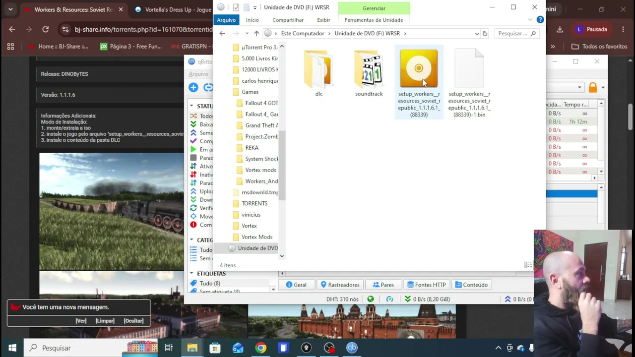This screenshot has width=635, height=357.
Task: Go back in the Chrome browser
Action: click(12, 29)
